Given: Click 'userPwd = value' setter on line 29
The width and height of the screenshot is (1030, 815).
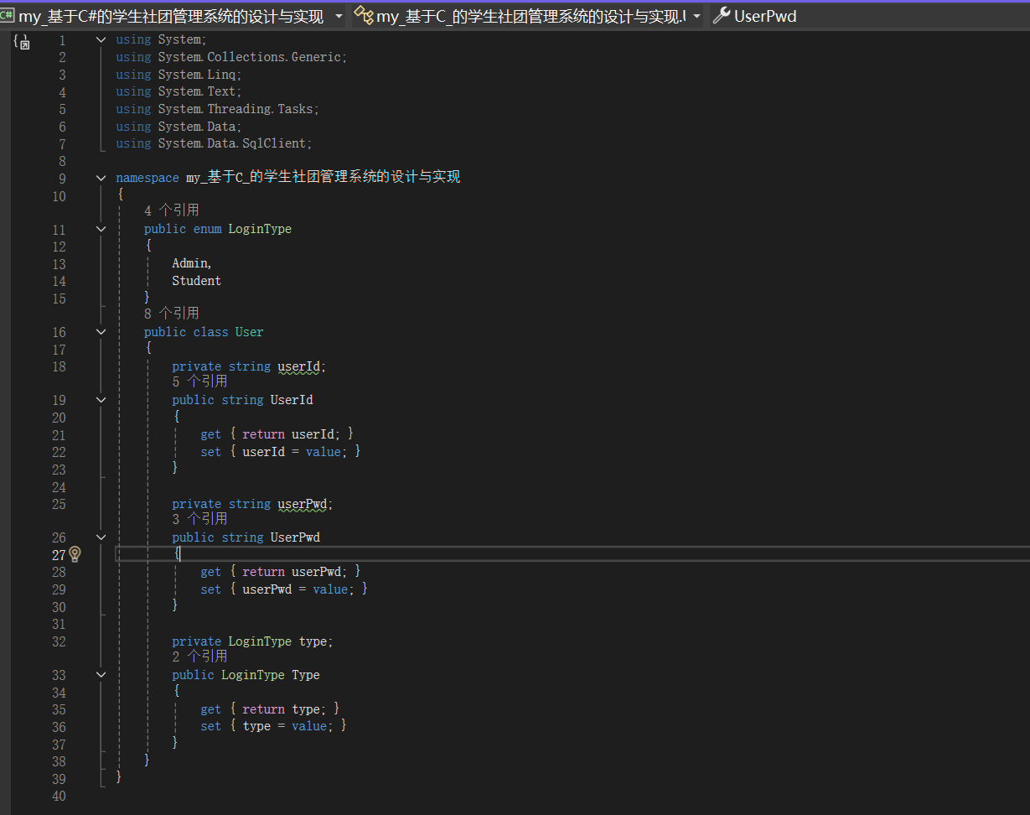Looking at the screenshot, I should [295, 589].
